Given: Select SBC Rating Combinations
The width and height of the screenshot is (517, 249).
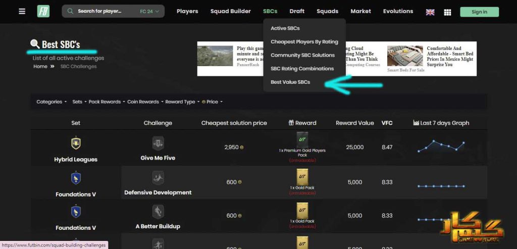Looking at the screenshot, I should 302,69.
